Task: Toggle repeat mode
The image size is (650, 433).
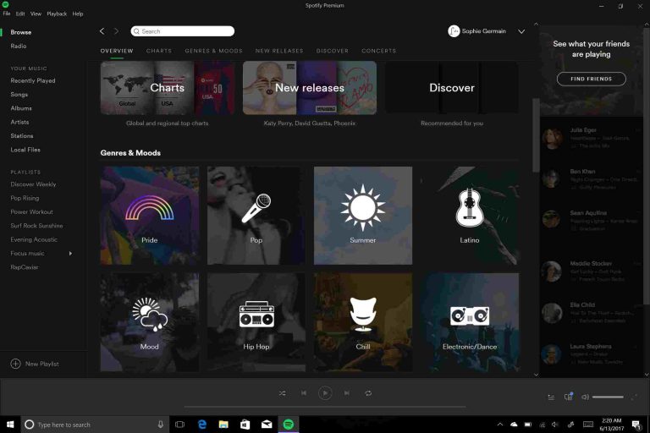Action: (x=368, y=393)
